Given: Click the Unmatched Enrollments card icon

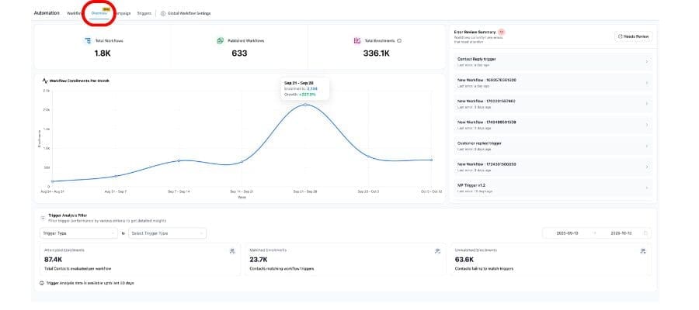Looking at the screenshot, I should [x=642, y=250].
